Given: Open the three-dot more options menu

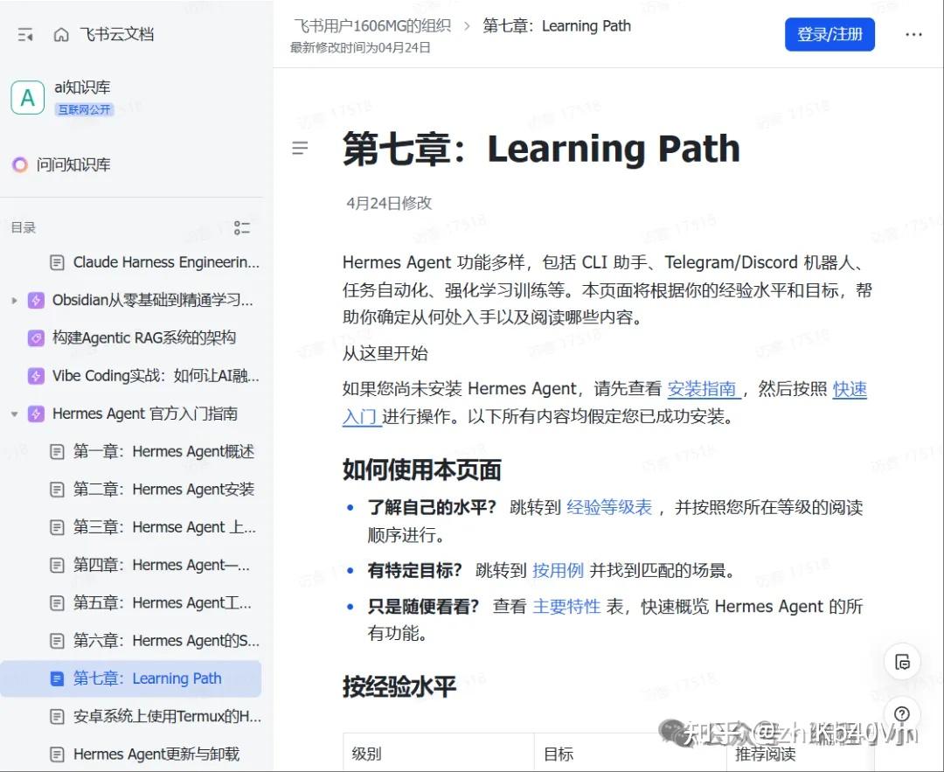Looking at the screenshot, I should 913,35.
